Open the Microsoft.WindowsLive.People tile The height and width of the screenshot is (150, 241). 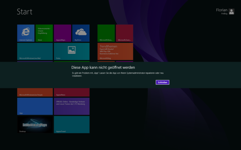[35, 92]
